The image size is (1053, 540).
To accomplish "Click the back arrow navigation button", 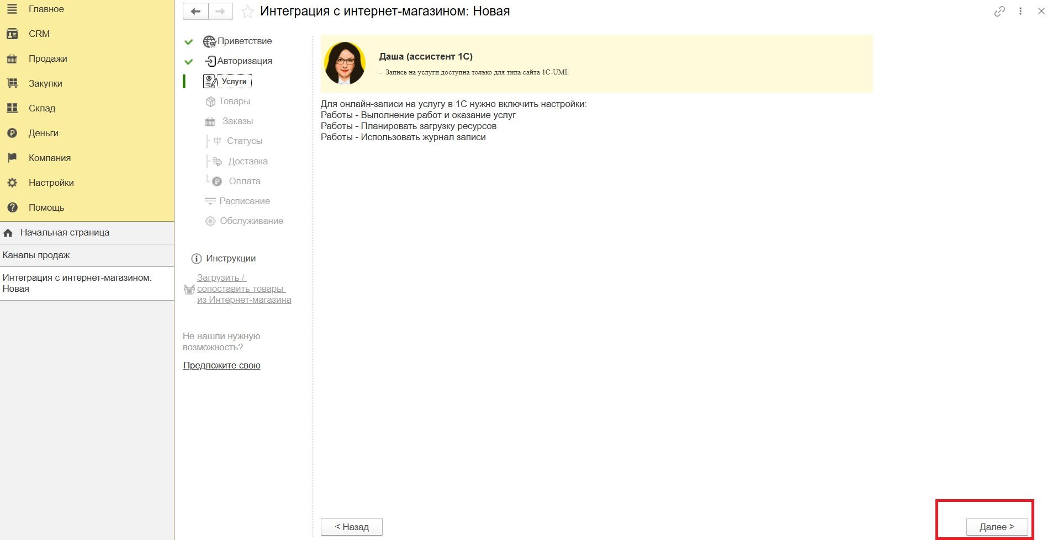I will click(x=195, y=11).
